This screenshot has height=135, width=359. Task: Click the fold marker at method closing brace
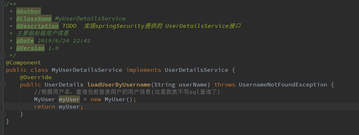[3, 114]
